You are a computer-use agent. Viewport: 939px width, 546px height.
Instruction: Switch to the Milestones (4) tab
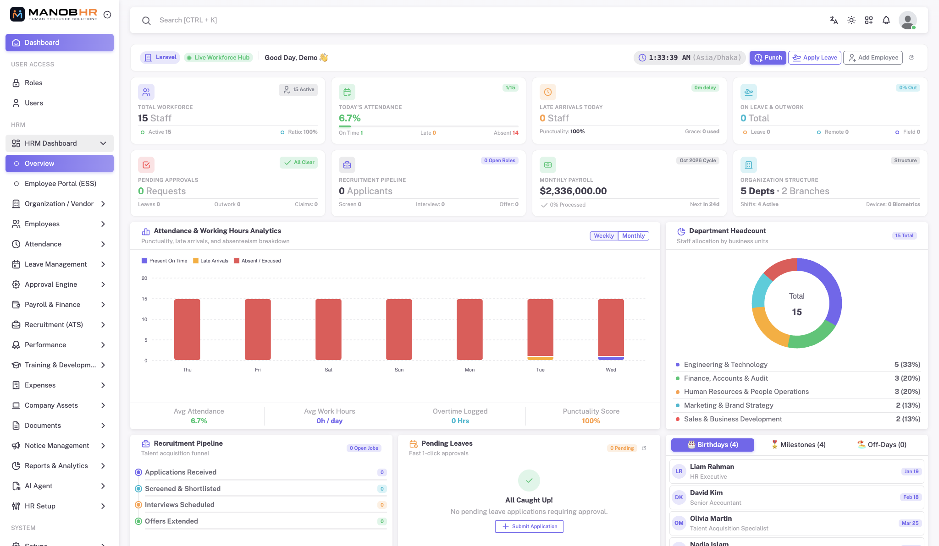(x=798, y=445)
